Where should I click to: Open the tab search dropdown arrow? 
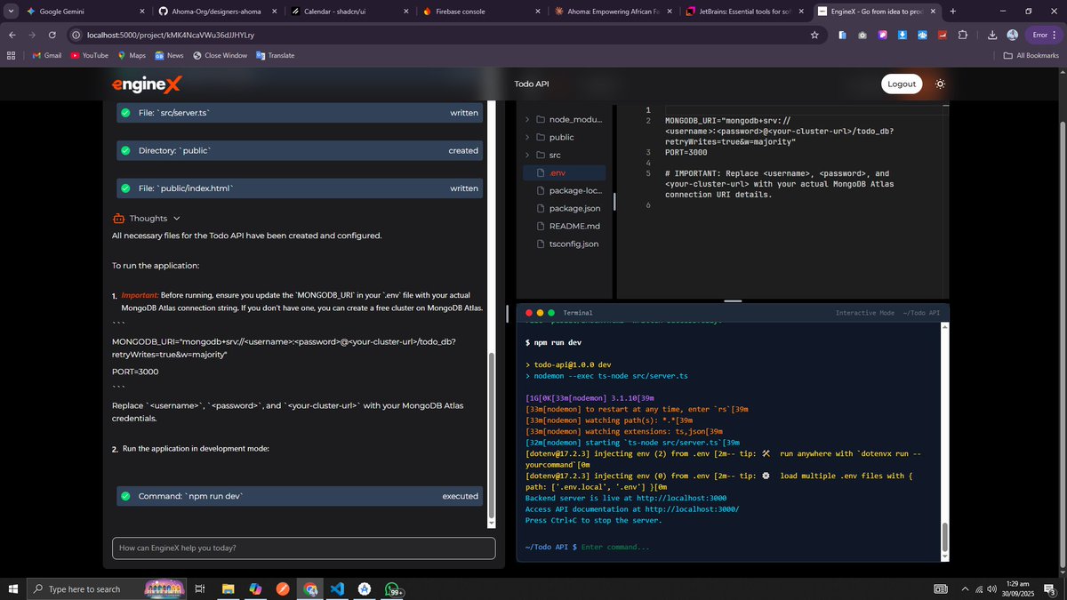(9, 11)
